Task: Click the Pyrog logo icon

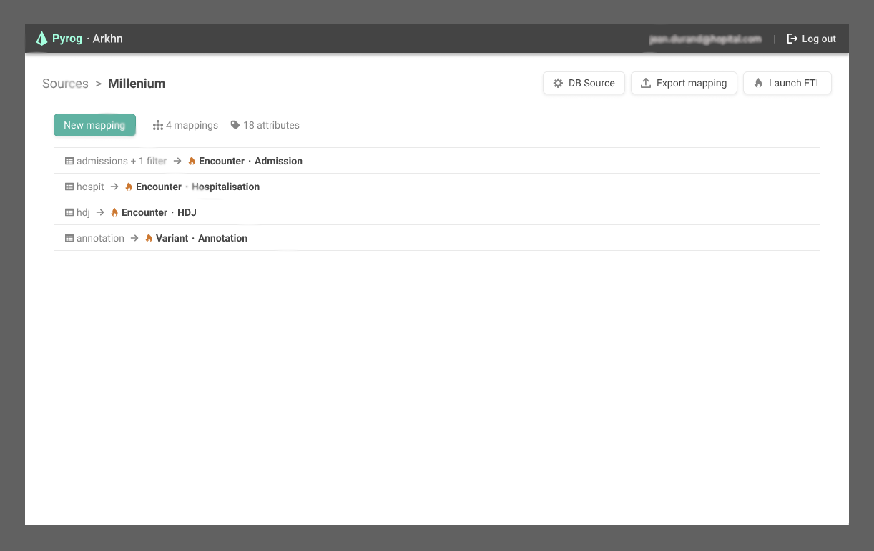Action: point(41,39)
